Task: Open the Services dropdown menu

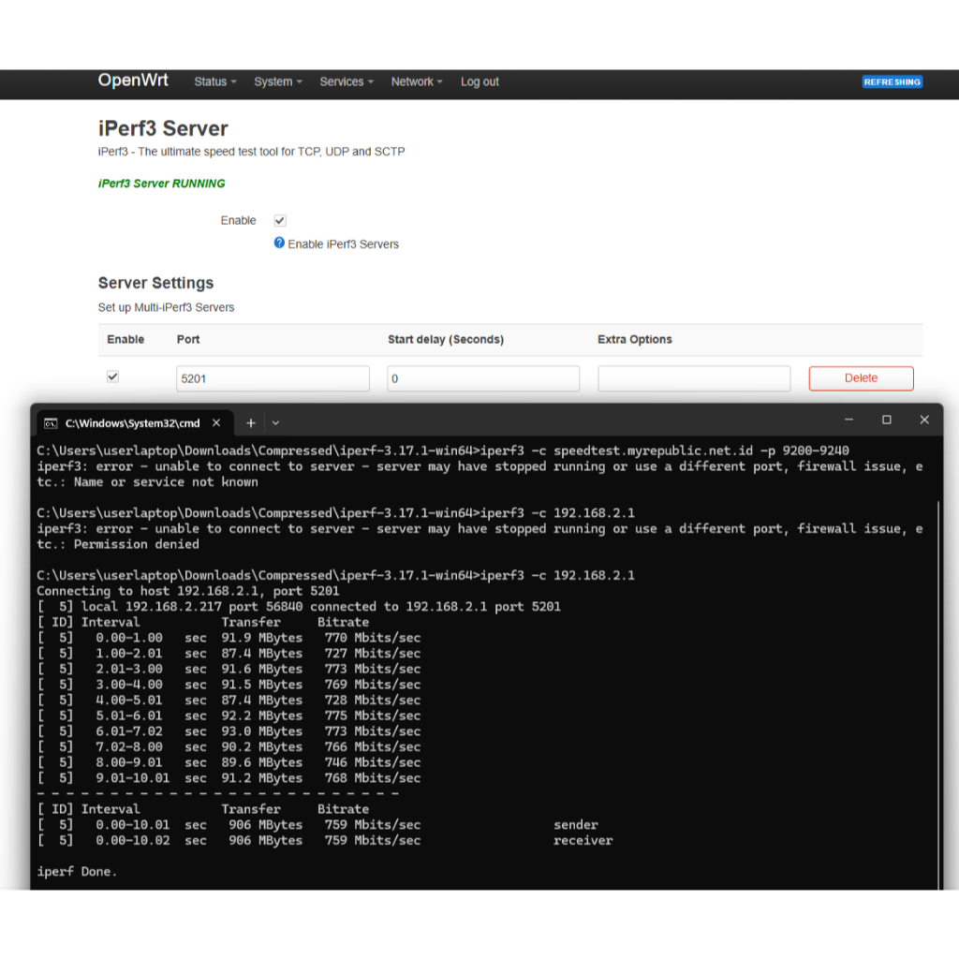Action: coord(346,82)
